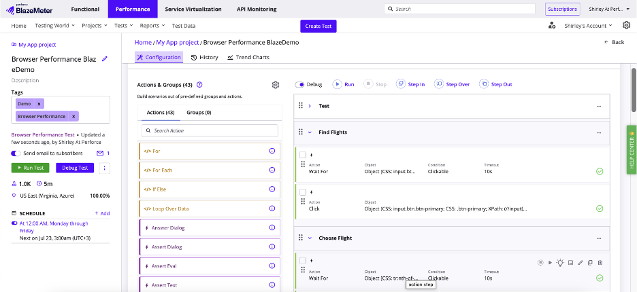Click info icon on the For action

click(272, 151)
